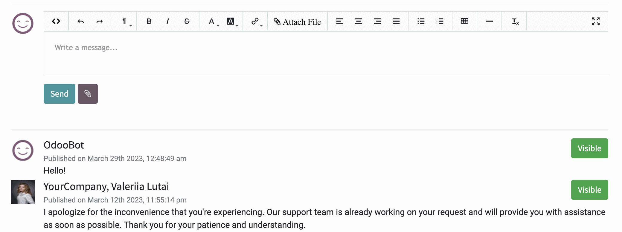
Task: Click paperclip attachment button beside Send
Action: coord(88,94)
